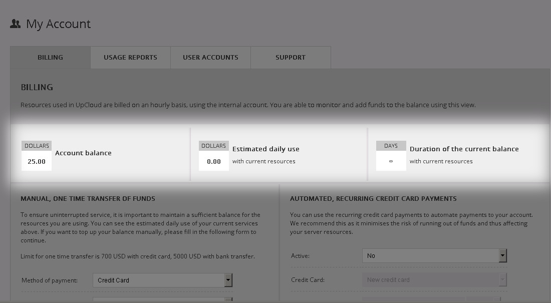
Task: Click the users icon beside My Account
Action: click(x=15, y=24)
